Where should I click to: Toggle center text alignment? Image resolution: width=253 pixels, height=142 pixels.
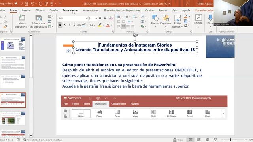(123, 26)
